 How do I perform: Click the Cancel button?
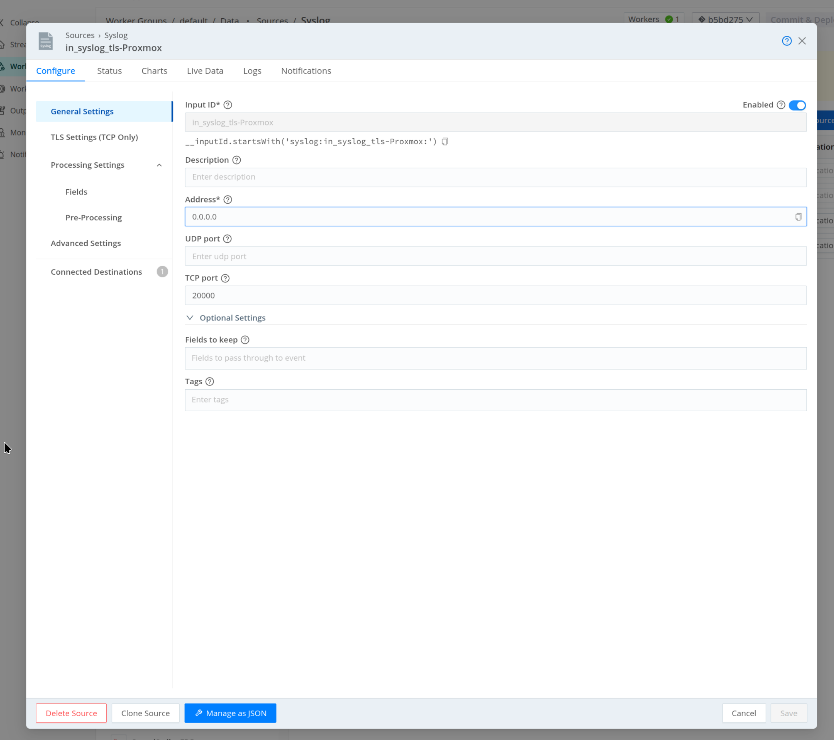[743, 713]
